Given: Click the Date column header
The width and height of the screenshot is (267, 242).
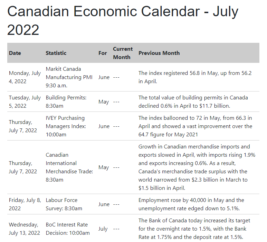Looking at the screenshot, I should (15, 53).
